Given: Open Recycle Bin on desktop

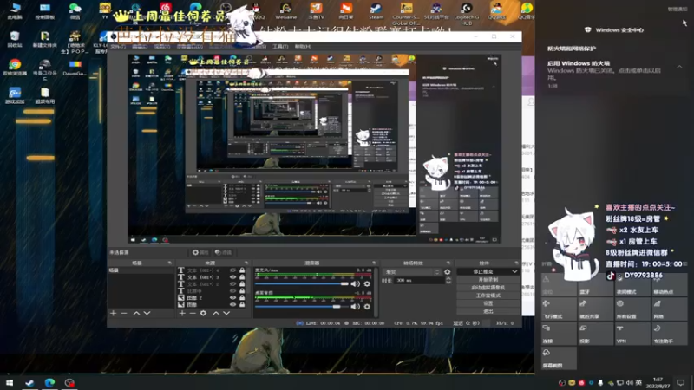Looking at the screenshot, I should coord(15,39).
